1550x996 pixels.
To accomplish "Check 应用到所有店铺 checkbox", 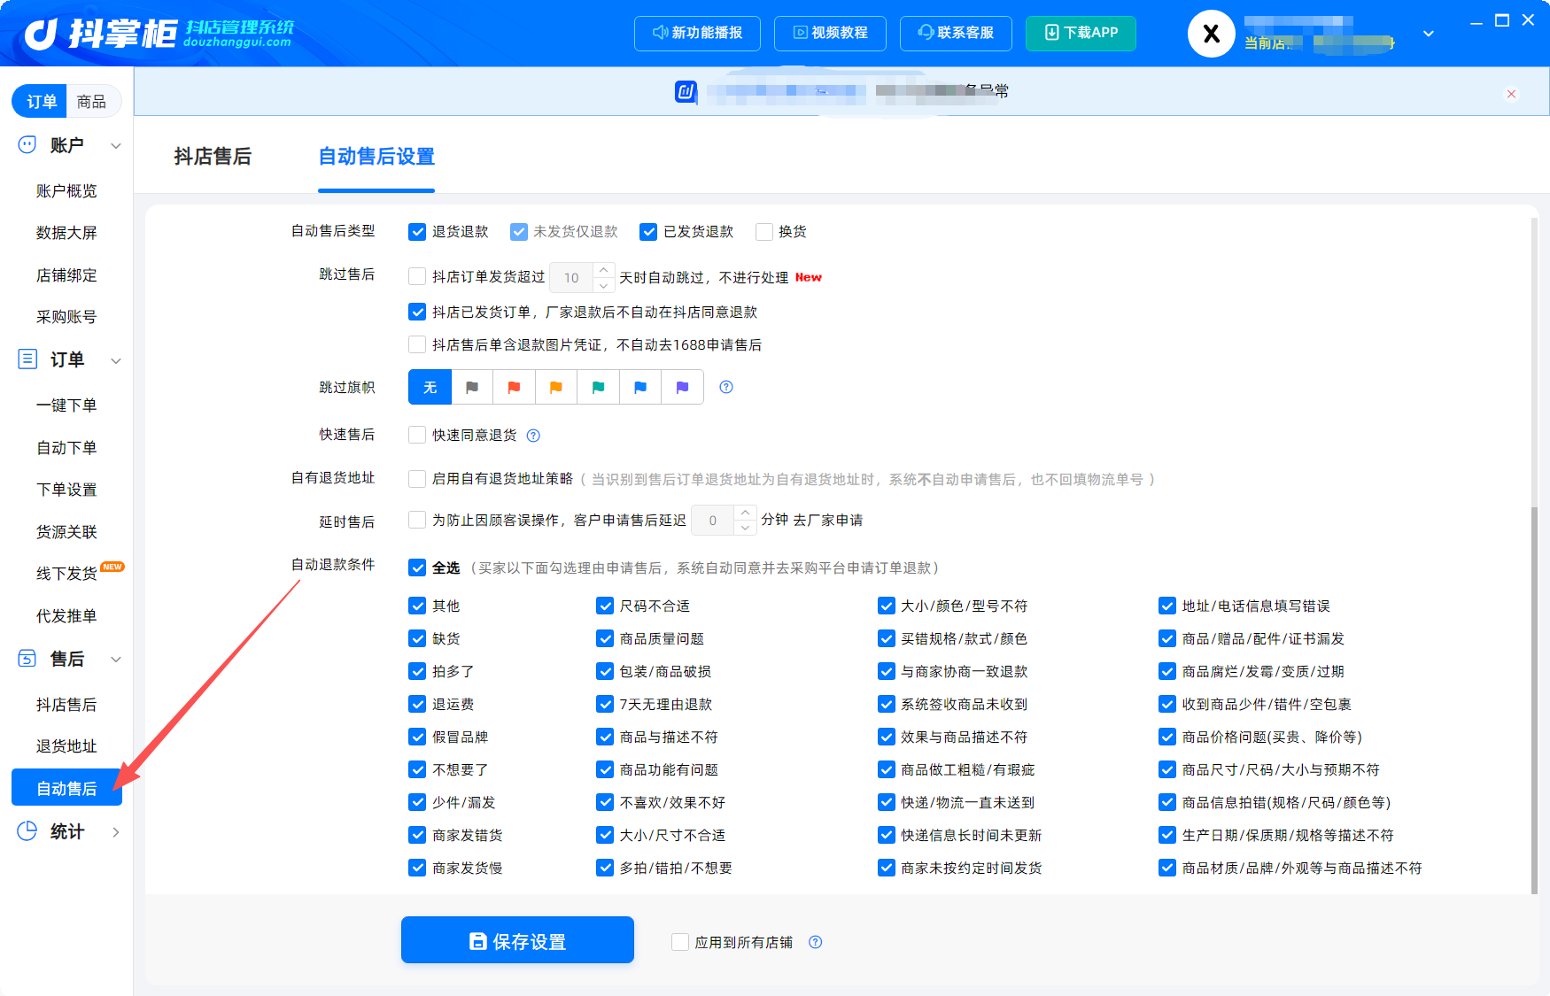I will 680,942.
